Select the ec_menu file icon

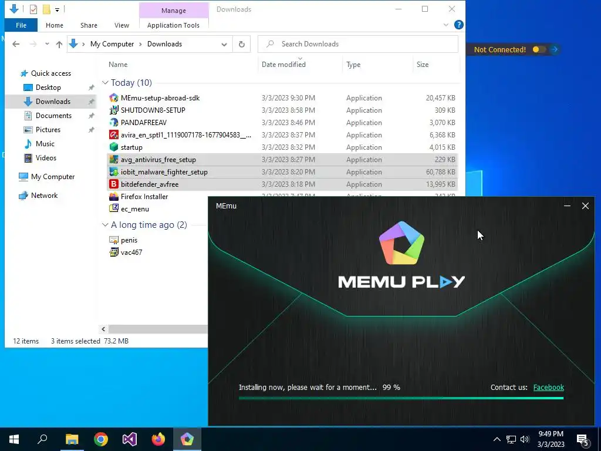113,208
